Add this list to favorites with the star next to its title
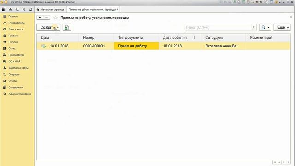 [55, 18]
